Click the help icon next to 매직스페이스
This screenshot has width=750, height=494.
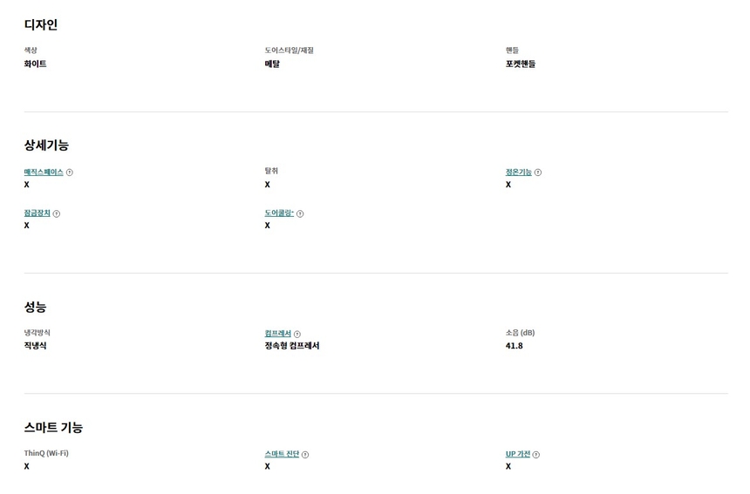pos(70,173)
